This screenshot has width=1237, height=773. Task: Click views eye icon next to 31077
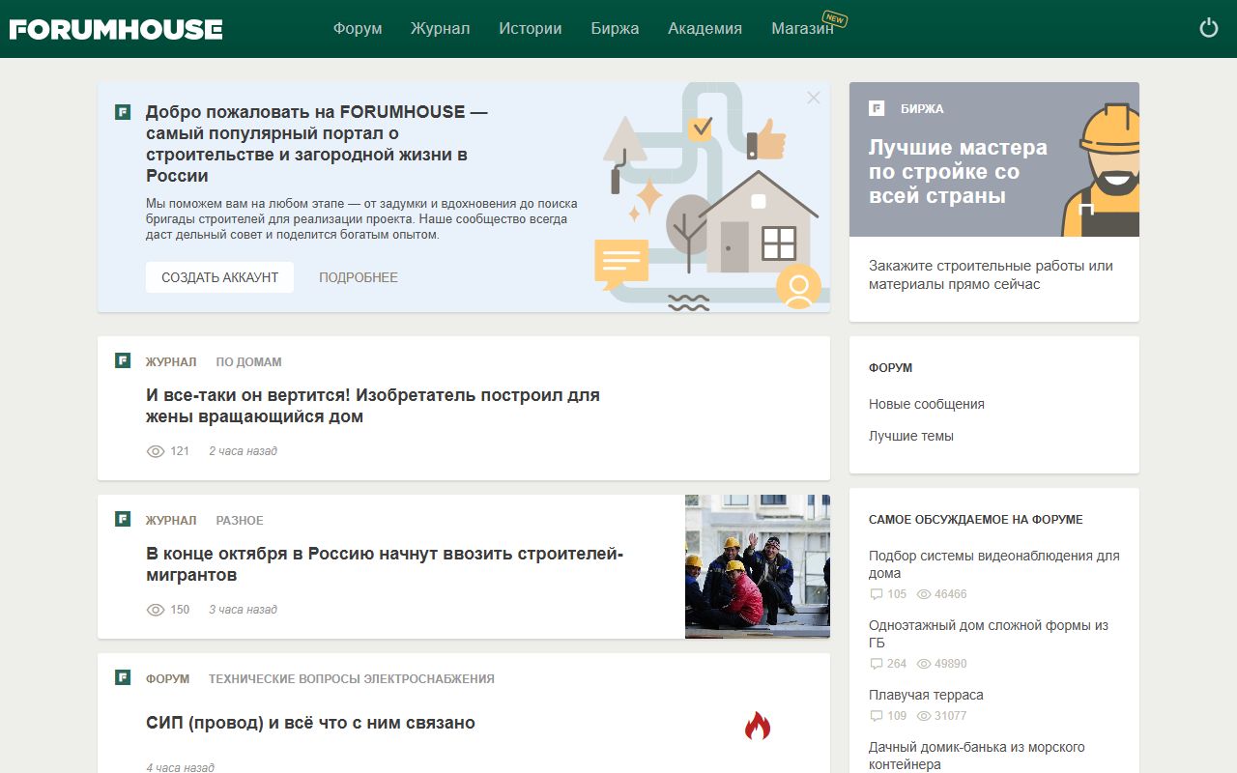[924, 716]
